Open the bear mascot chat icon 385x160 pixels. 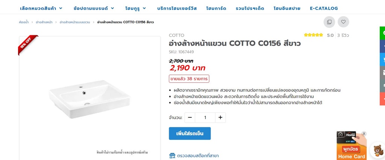377,150
